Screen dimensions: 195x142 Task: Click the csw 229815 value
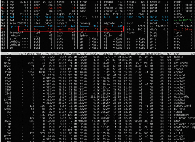click(x=113, y=14)
